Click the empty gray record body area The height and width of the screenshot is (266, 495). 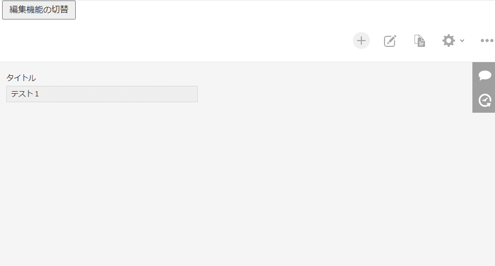[x=237, y=184]
